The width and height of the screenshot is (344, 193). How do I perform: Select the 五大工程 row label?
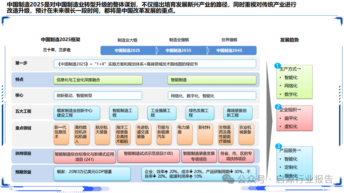point(23,111)
